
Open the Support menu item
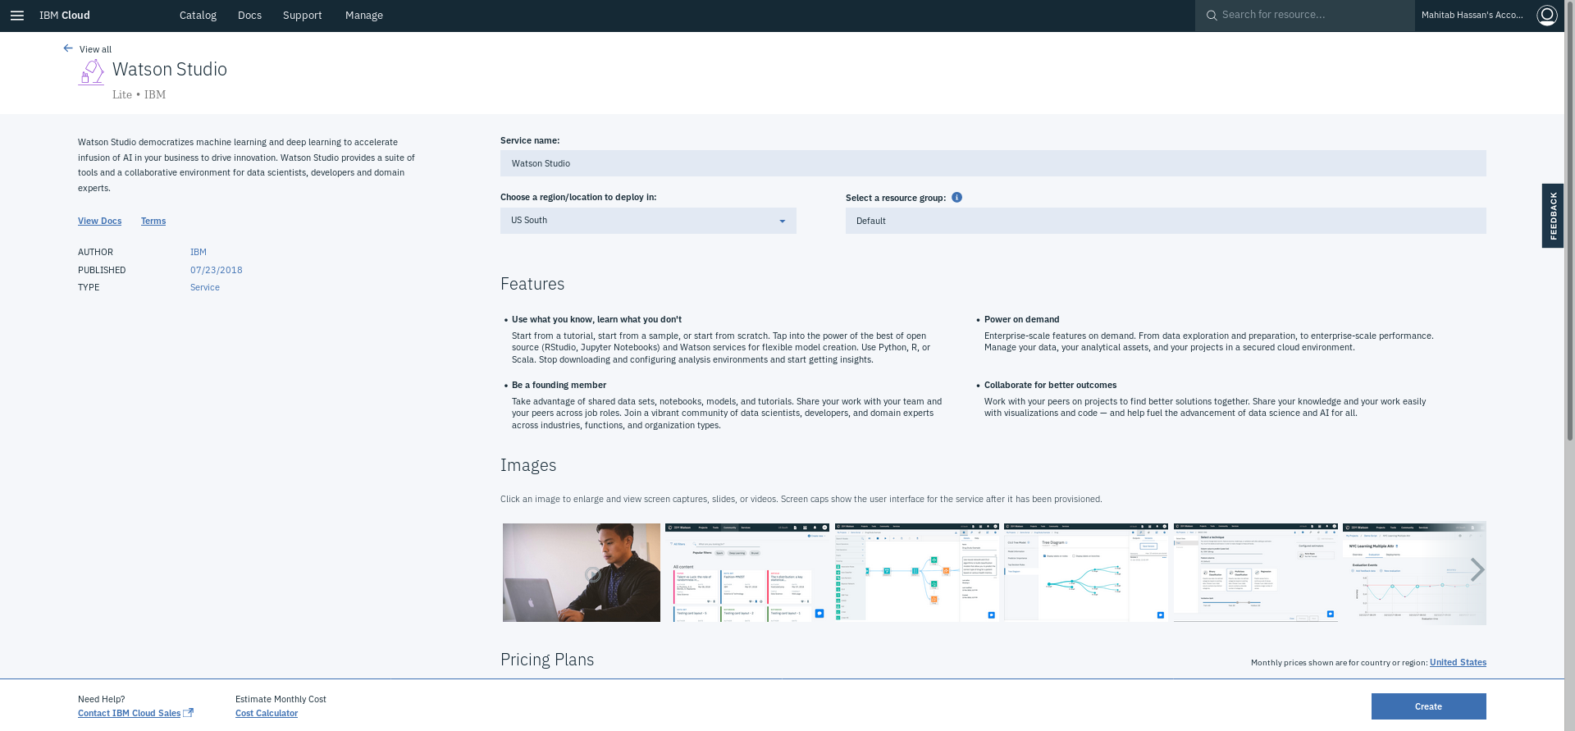302,16
